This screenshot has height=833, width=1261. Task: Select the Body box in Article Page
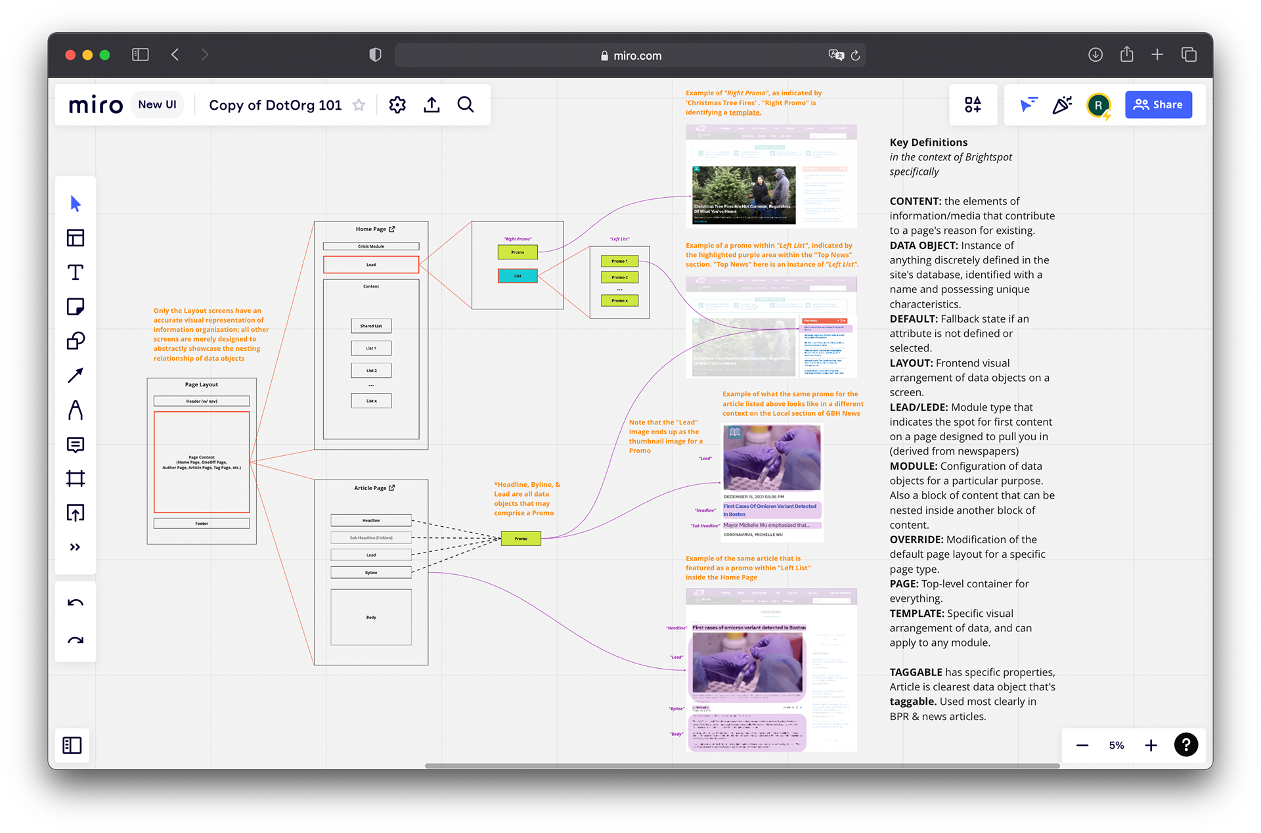coord(371,618)
